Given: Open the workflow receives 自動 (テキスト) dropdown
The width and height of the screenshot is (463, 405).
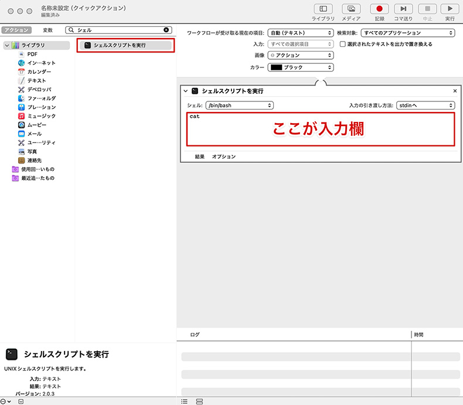Looking at the screenshot, I should point(301,33).
